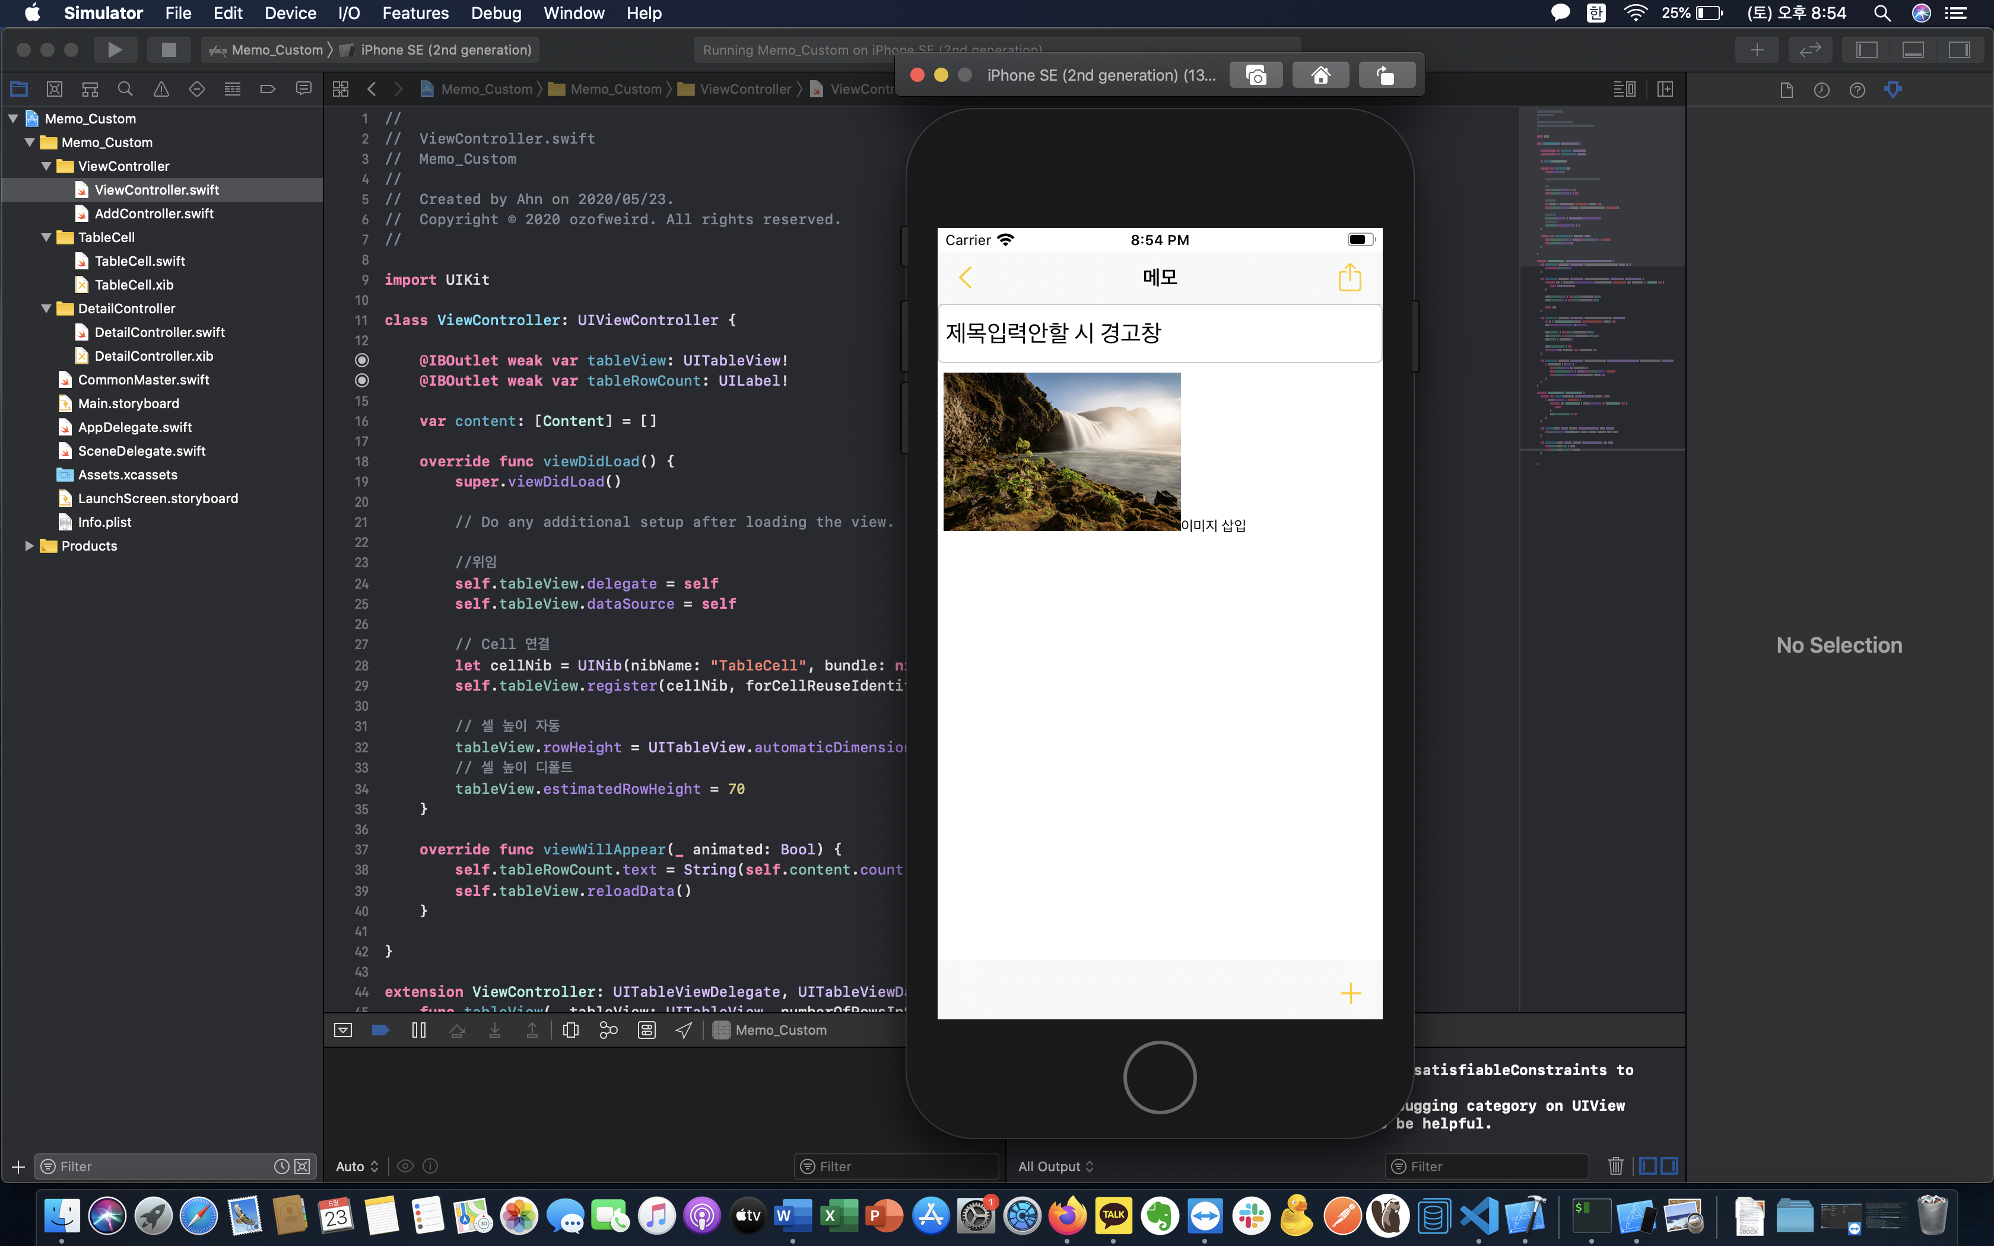
Task: Open the Quick Help inspector icon
Action: pos(1858,90)
